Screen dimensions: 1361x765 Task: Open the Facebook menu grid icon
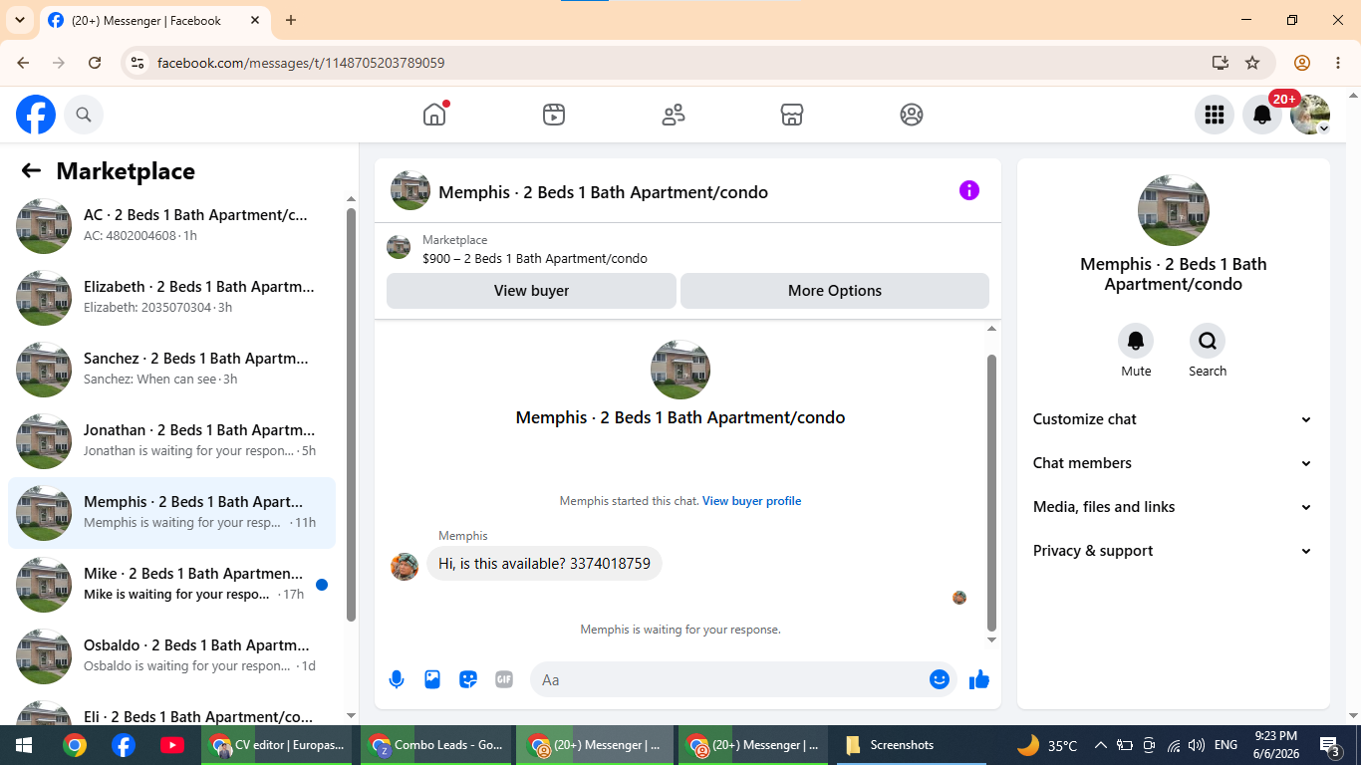click(x=1214, y=115)
